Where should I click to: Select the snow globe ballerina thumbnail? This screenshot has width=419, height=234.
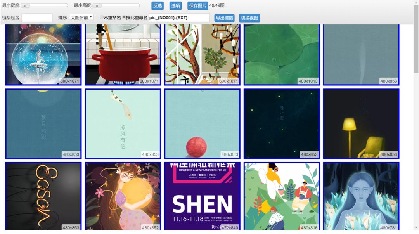[43, 54]
